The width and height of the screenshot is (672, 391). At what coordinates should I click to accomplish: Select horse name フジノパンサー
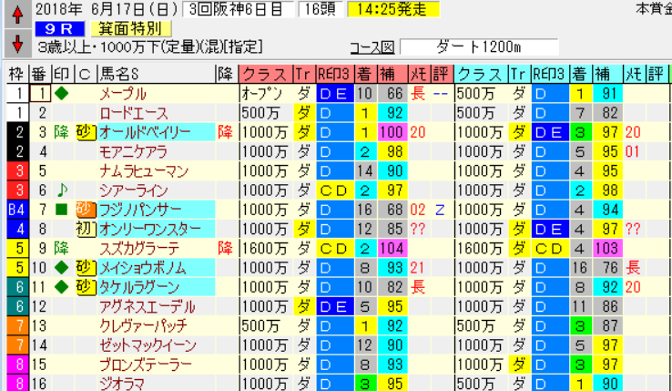[140, 210]
